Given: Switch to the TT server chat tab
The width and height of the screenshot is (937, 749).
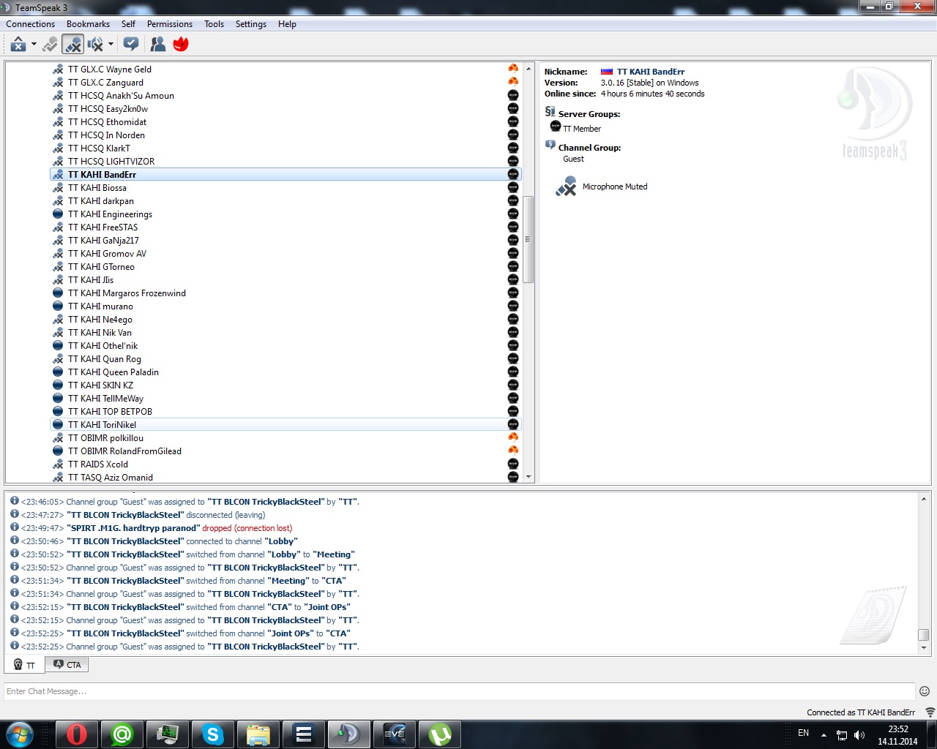Looking at the screenshot, I should pos(25,665).
